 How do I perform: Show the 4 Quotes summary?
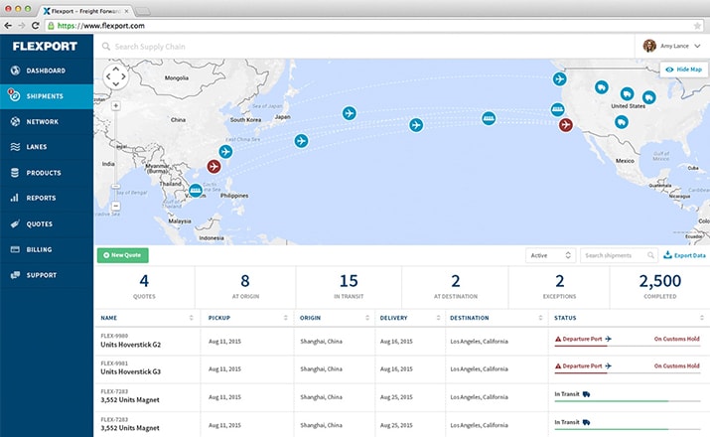(144, 287)
